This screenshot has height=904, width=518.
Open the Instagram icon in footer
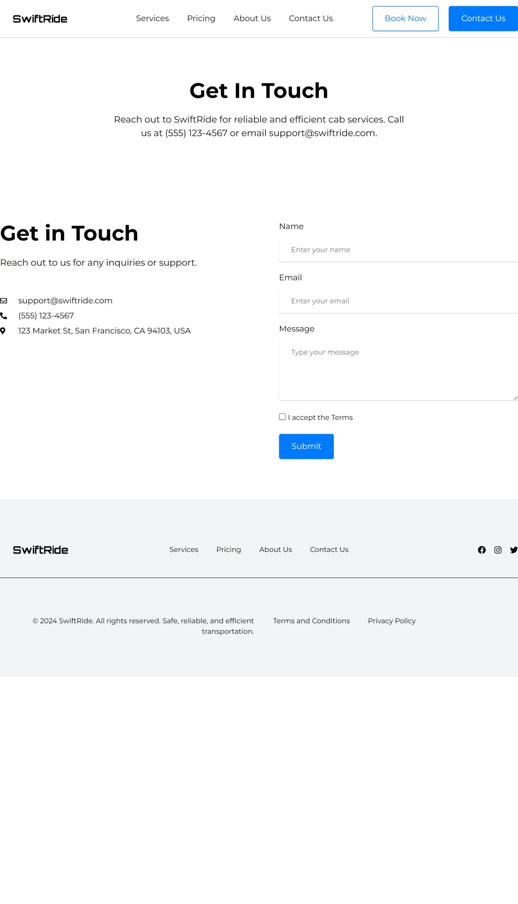(498, 550)
